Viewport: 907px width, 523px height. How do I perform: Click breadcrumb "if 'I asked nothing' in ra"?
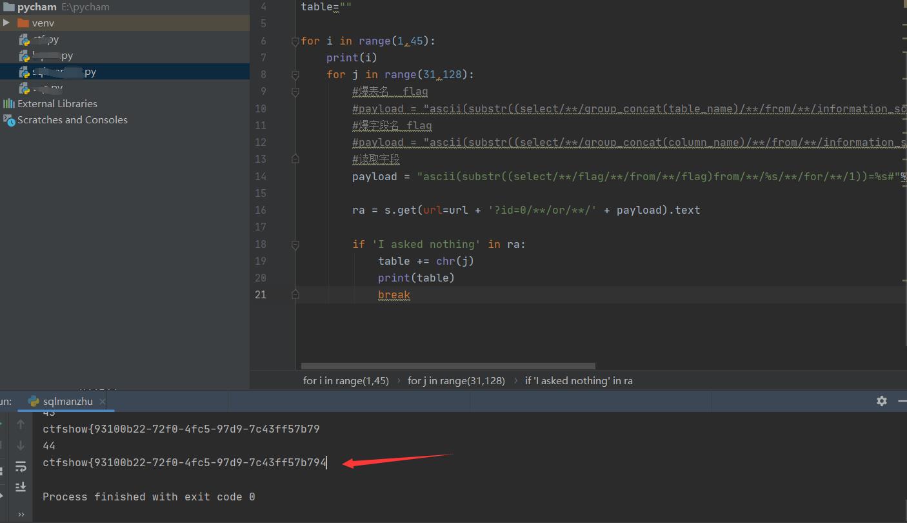(x=579, y=380)
